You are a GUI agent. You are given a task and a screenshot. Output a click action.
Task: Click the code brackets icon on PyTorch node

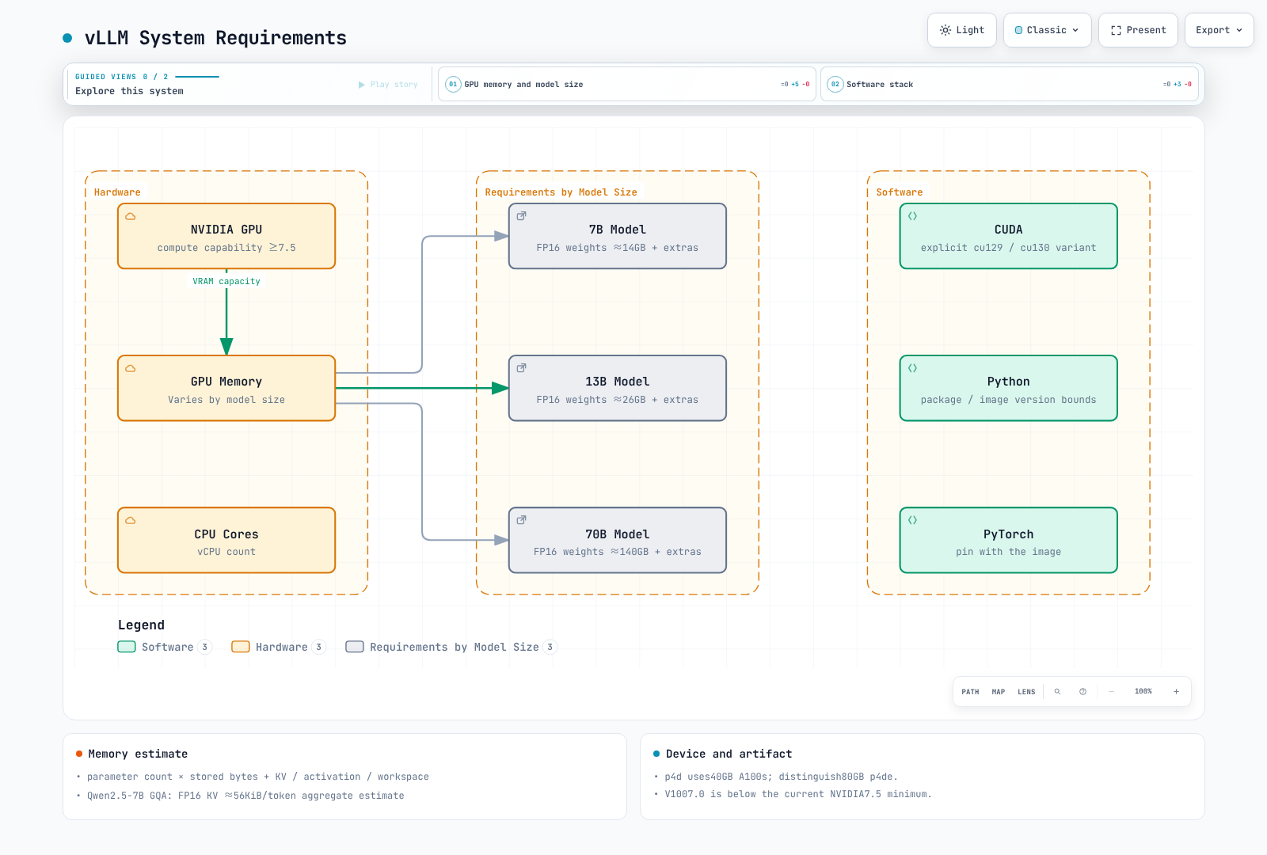click(913, 520)
